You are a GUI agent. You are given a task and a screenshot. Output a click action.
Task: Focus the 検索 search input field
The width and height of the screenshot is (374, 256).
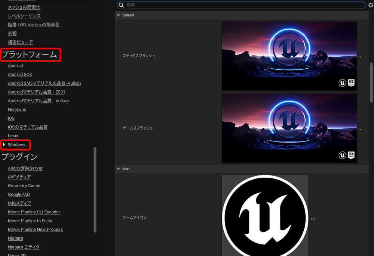[241, 5]
